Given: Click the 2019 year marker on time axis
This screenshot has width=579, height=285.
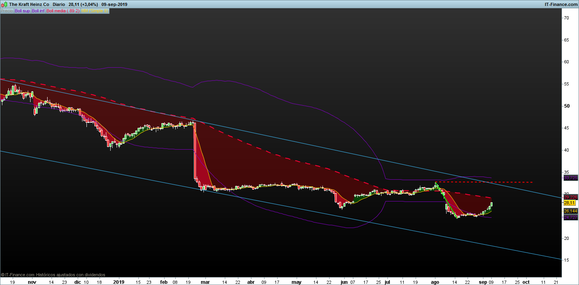Looking at the screenshot, I should [x=119, y=282].
